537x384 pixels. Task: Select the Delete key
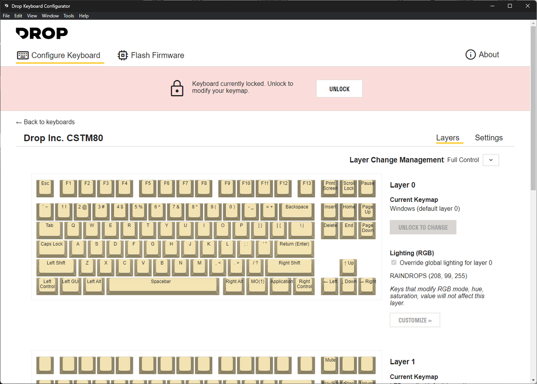330,230
